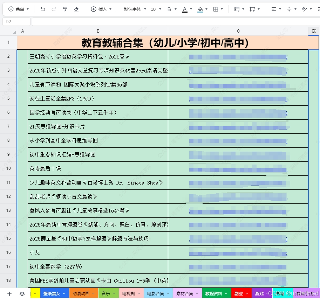320x299 pixels.
Task: Open the blurred link in row 6
Action: [x=238, y=113]
